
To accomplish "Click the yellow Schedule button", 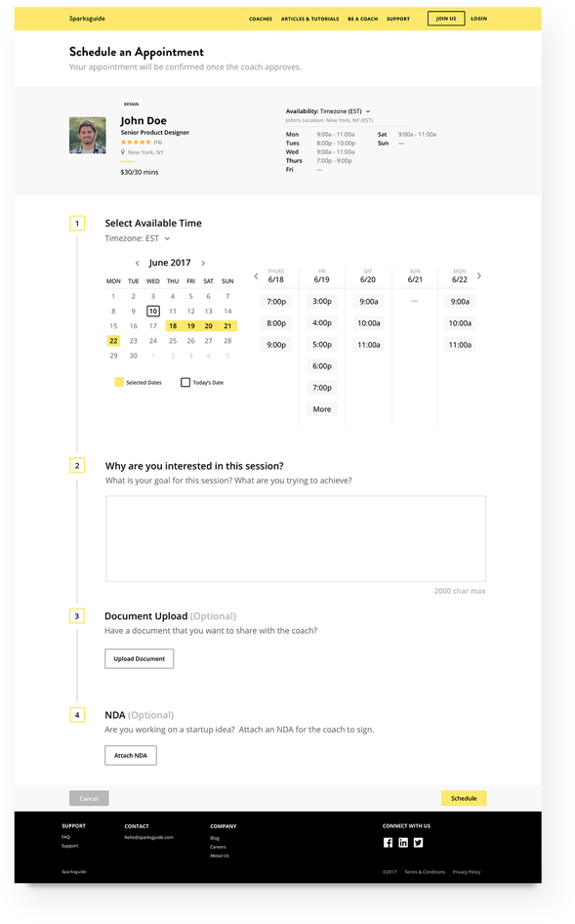I will pos(464,798).
